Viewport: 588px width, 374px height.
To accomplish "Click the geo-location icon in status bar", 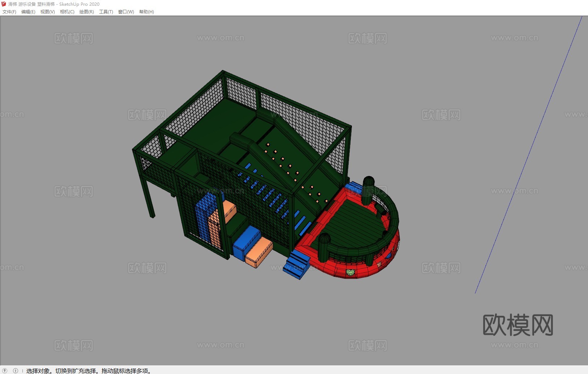I will 5,370.
